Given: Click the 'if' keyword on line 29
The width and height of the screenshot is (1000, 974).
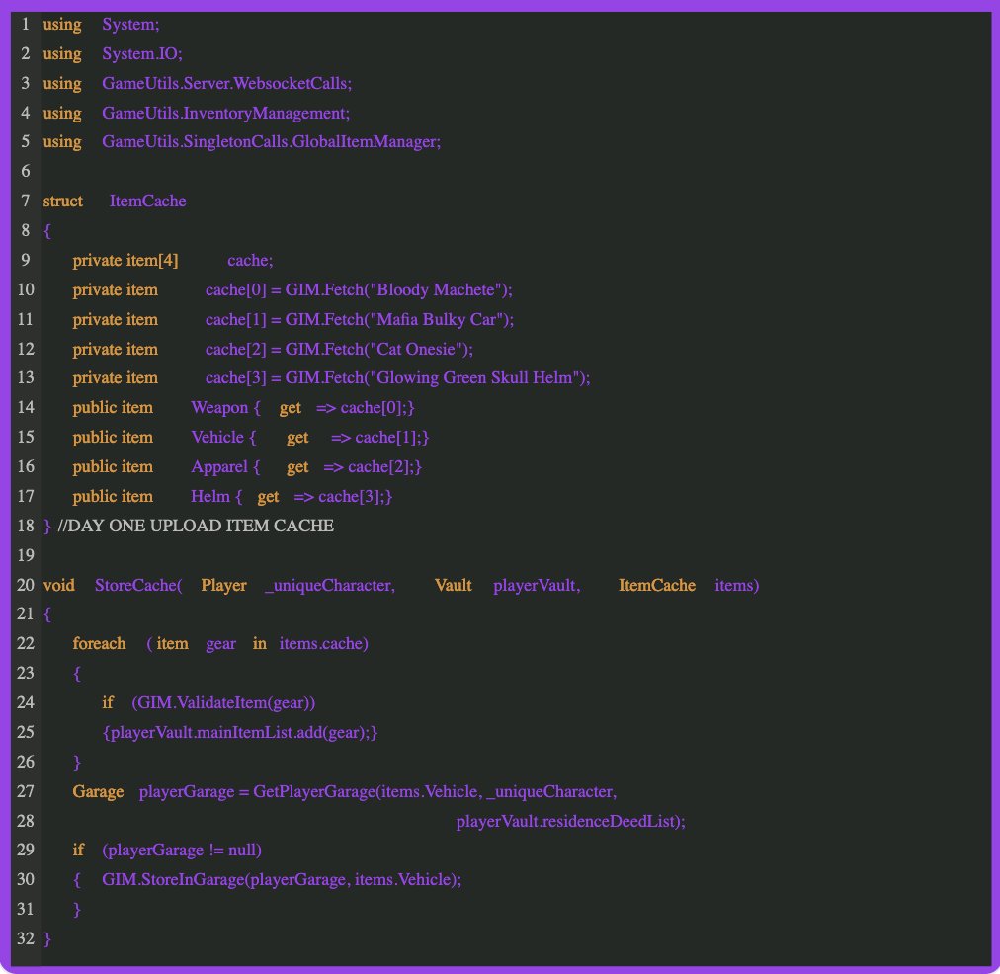Looking at the screenshot, I should [78, 851].
